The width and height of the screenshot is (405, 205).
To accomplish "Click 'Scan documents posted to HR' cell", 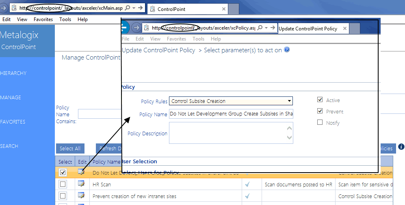I will coord(298,184).
